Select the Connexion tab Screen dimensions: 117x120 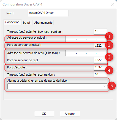coord(12,22)
